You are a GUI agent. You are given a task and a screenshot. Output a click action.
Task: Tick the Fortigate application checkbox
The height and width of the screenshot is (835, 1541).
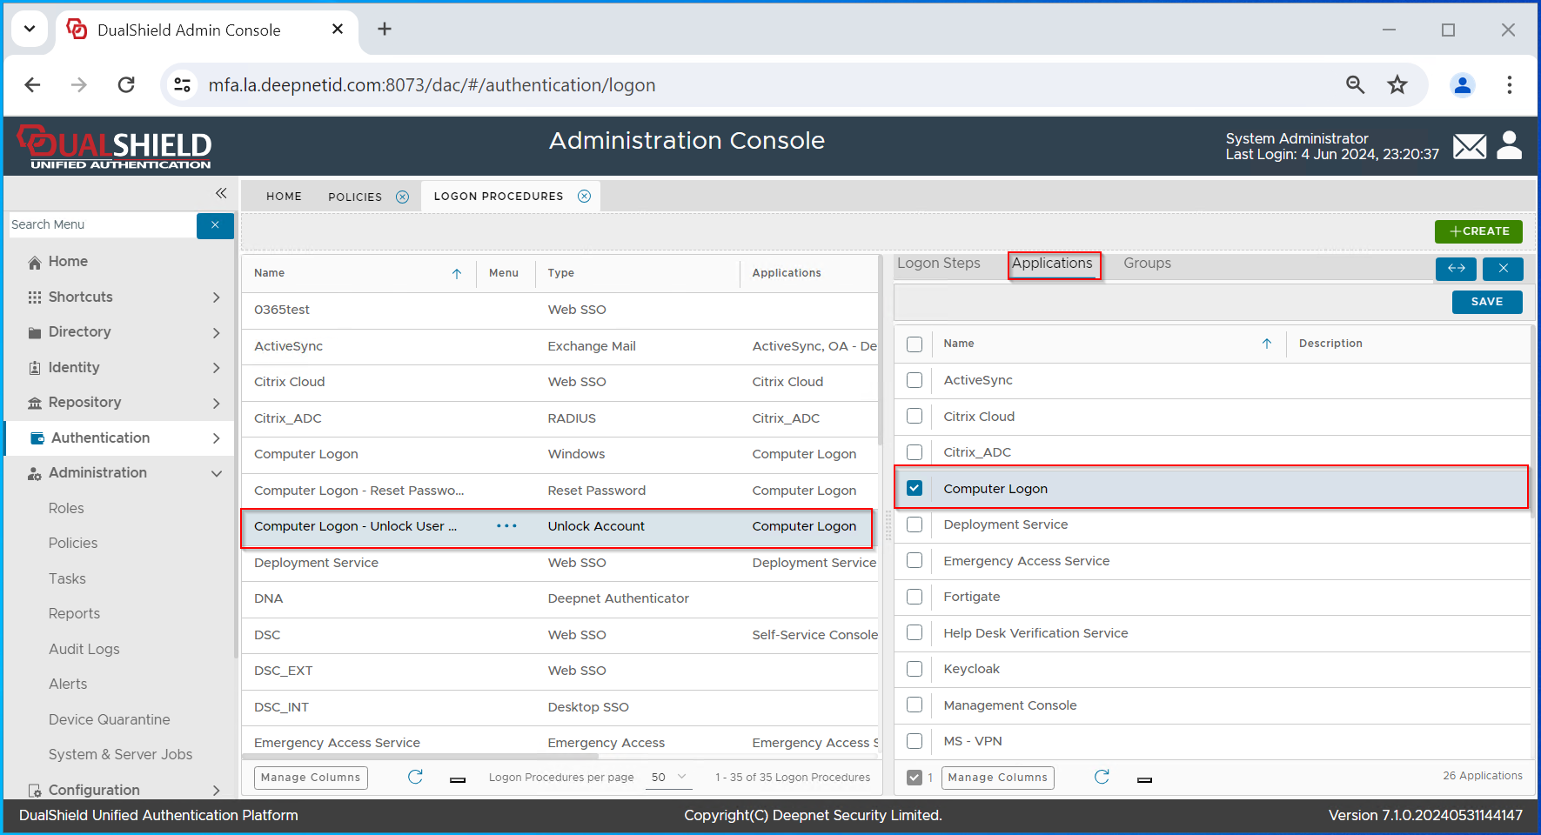point(915,597)
